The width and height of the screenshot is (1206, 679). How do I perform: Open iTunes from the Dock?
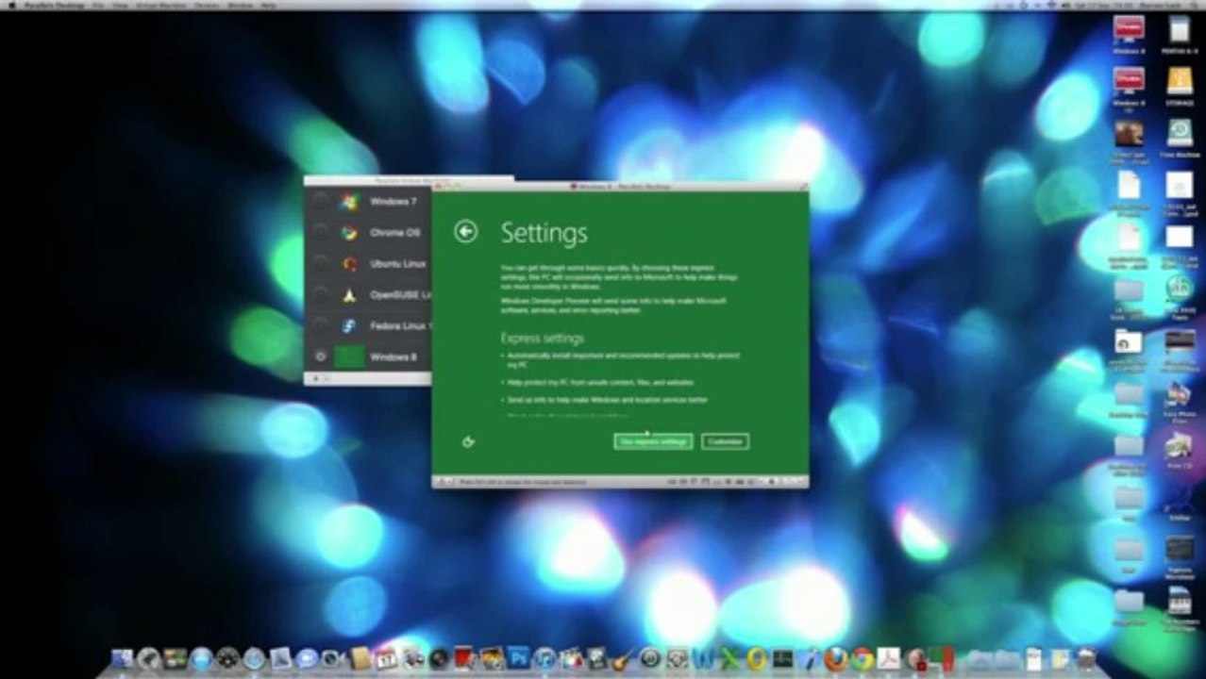[544, 659]
